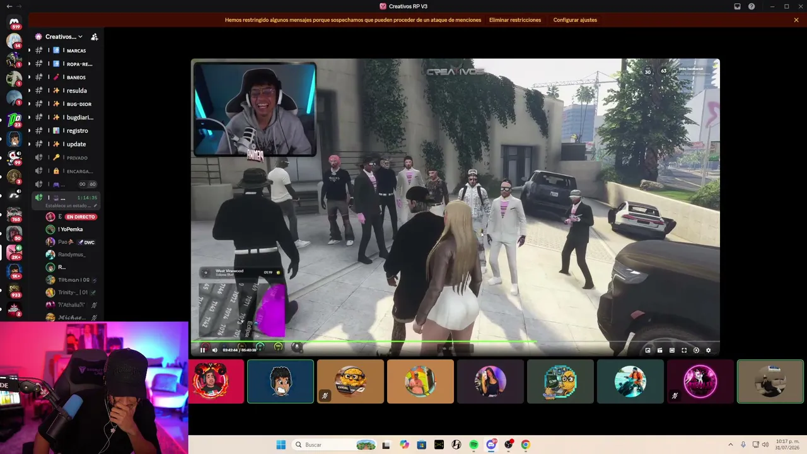Open the Windows Start menu
807x454 pixels.
(281, 445)
